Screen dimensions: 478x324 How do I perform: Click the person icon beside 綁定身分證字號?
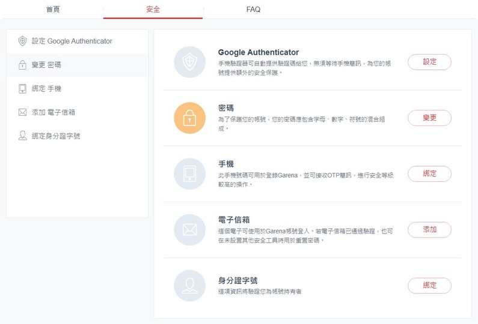pos(22,136)
